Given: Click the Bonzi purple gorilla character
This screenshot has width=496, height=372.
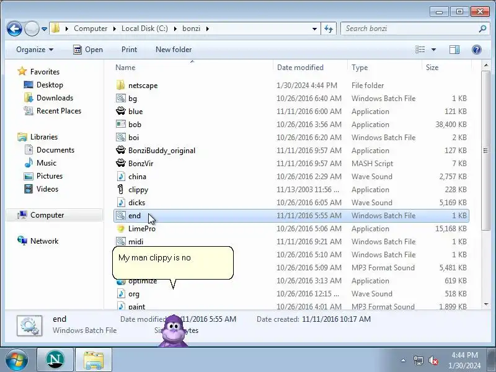Looking at the screenshot, I should point(174,331).
